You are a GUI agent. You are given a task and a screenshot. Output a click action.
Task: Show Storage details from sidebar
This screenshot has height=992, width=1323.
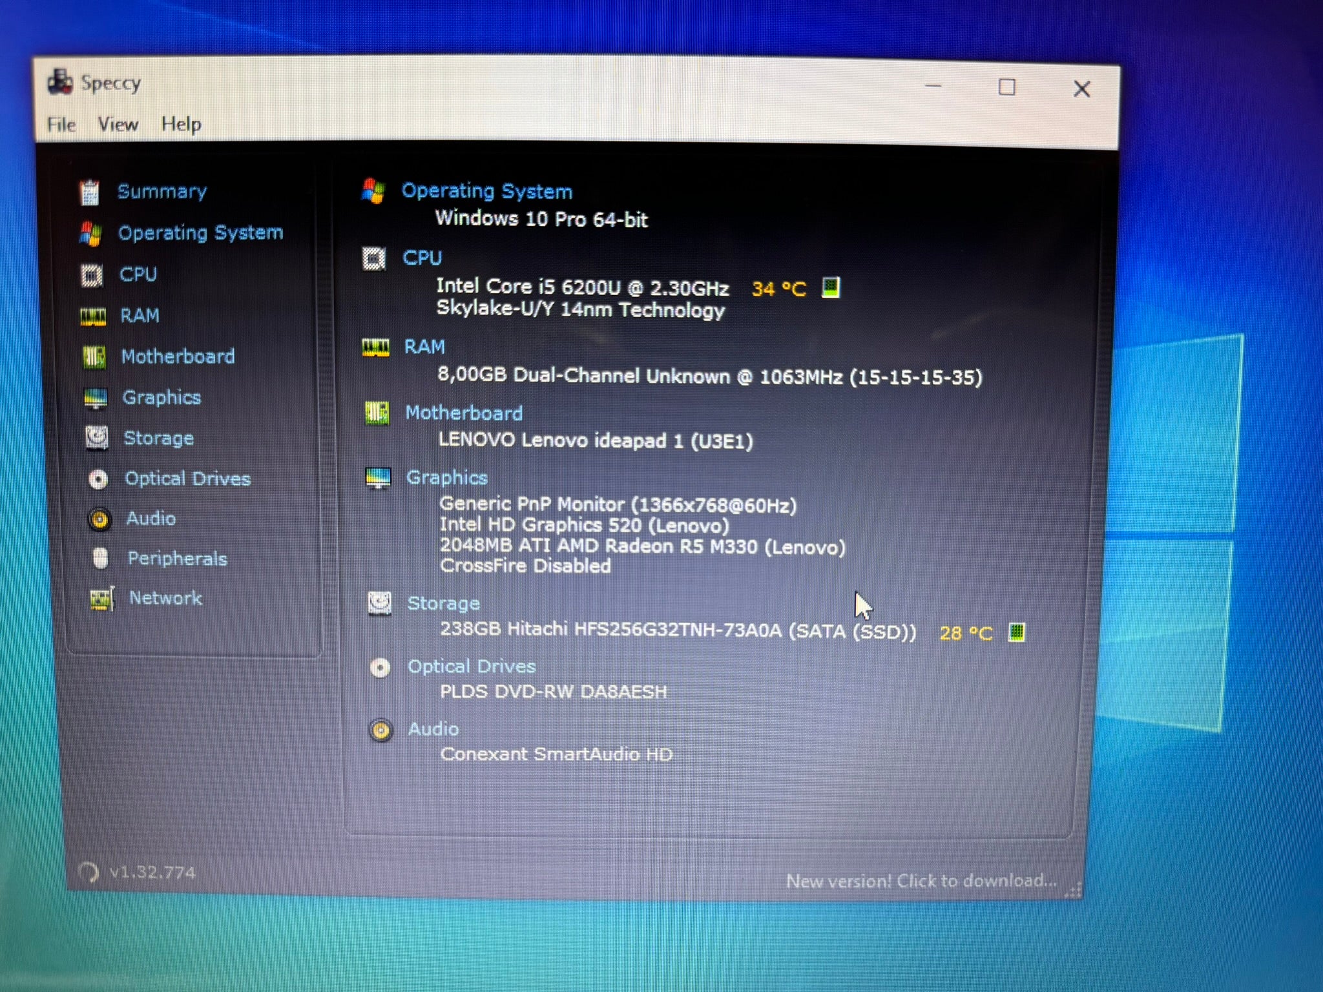[159, 438]
